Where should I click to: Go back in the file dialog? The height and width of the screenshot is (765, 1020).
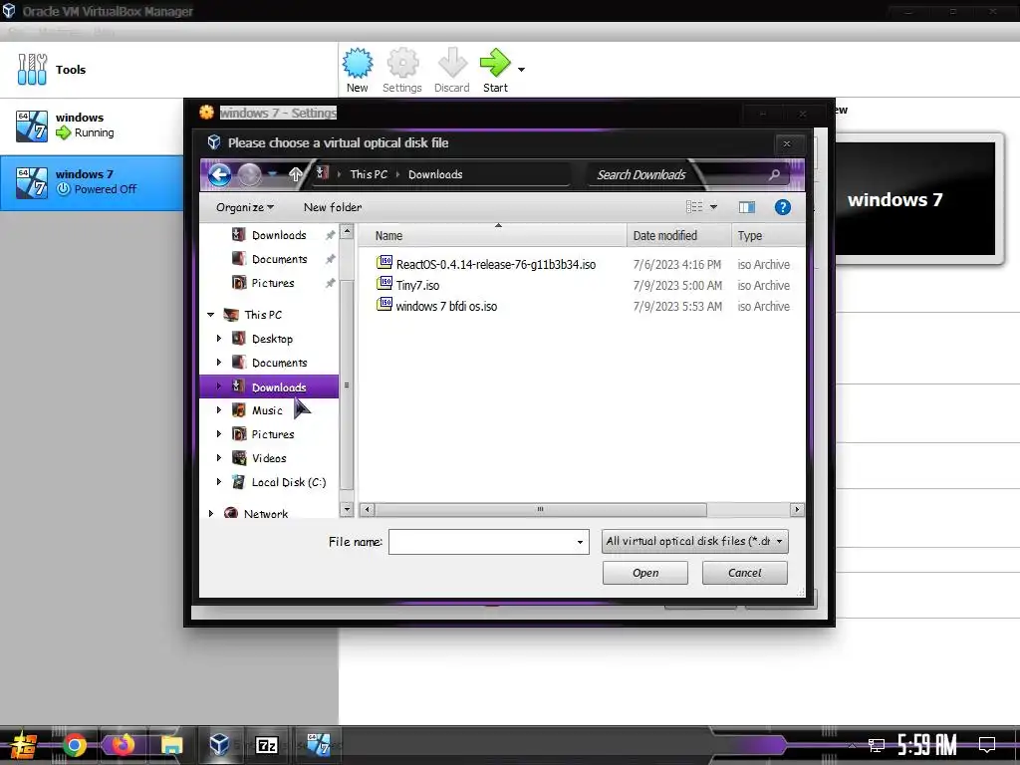click(x=220, y=174)
